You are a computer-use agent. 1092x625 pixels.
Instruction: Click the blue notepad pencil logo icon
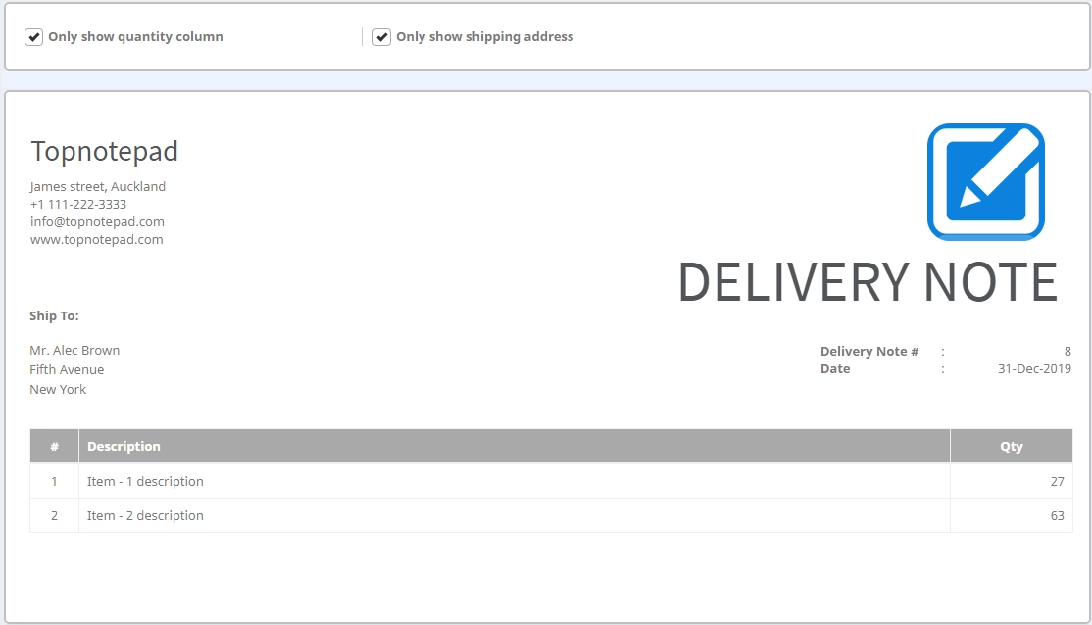[x=985, y=182]
